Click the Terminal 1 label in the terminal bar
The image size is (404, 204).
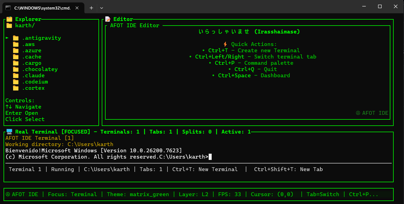tap(25, 169)
